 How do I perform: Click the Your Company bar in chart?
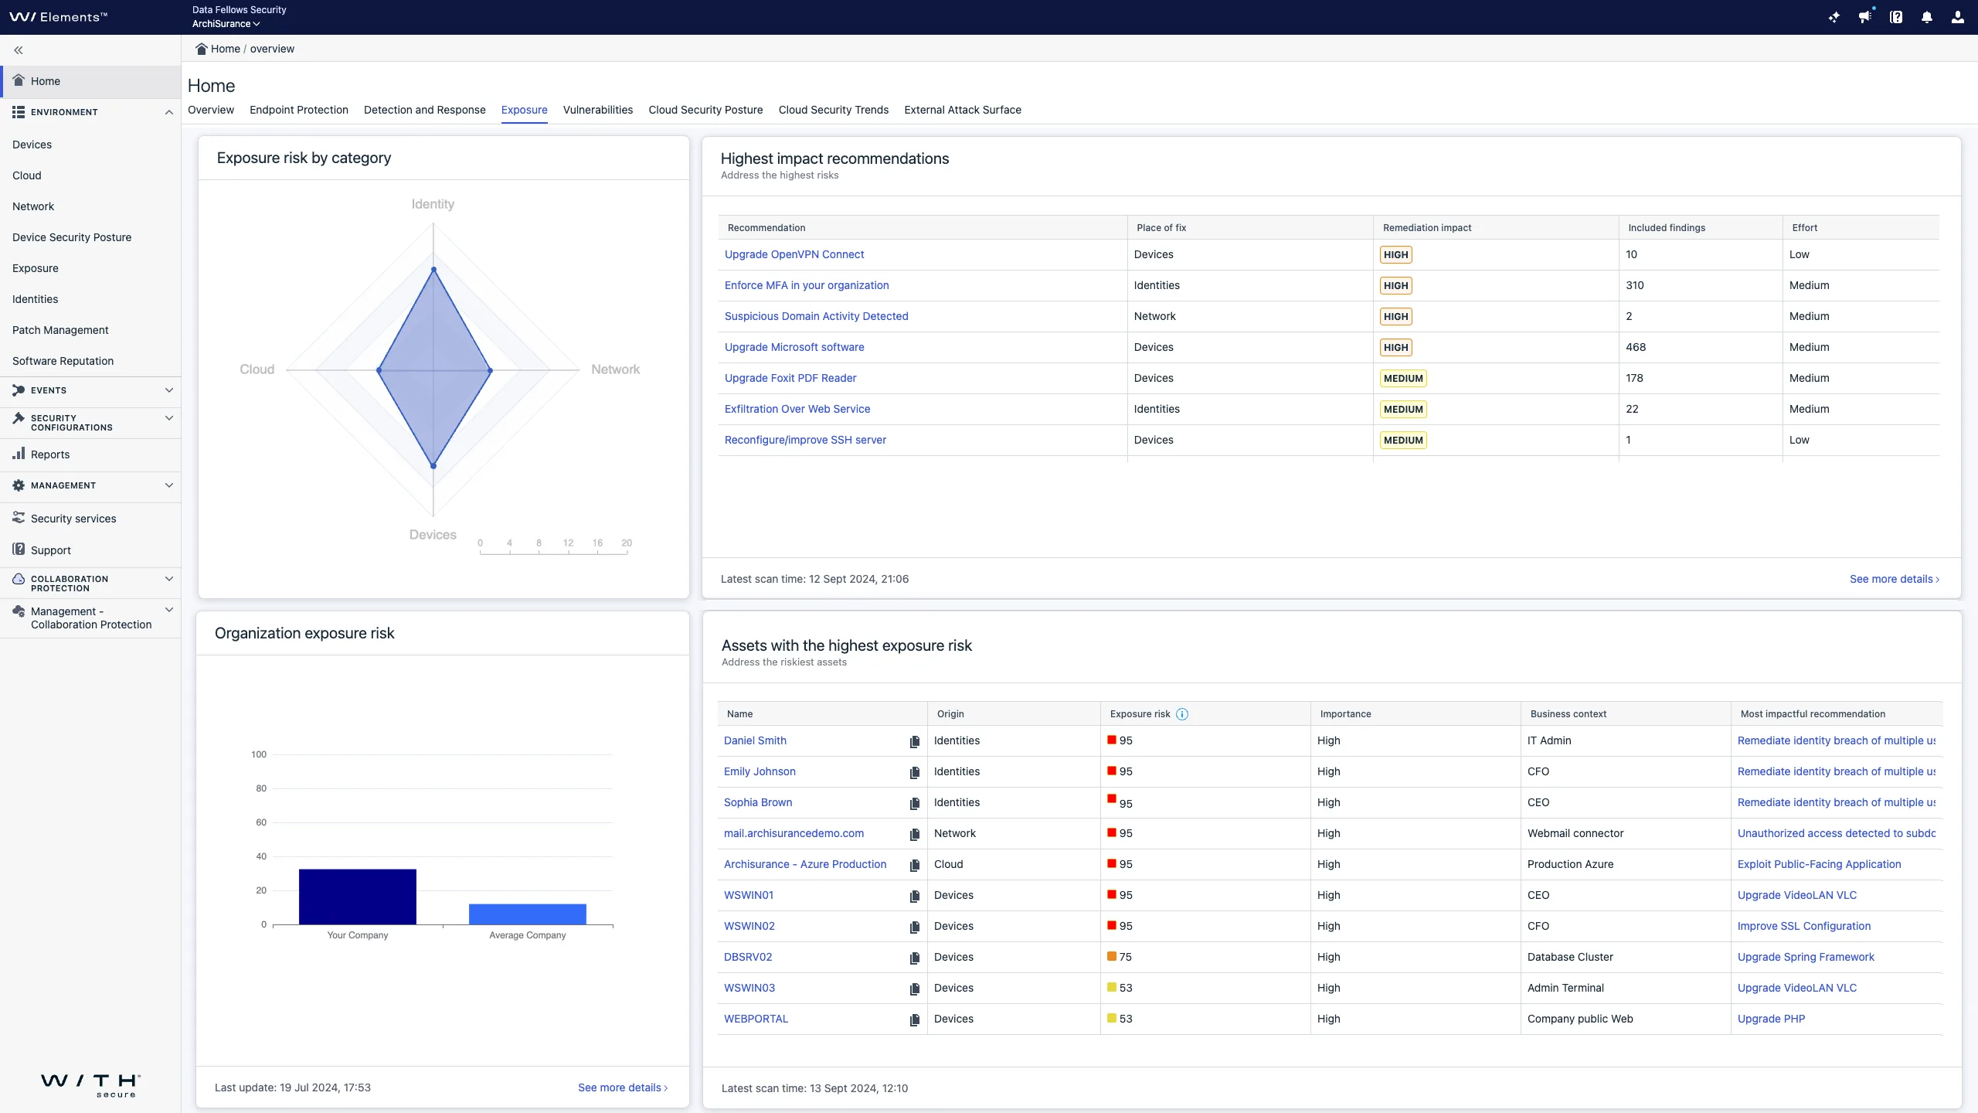click(357, 897)
